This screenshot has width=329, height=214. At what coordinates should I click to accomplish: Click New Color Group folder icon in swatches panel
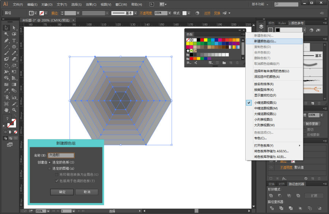pos(224,63)
